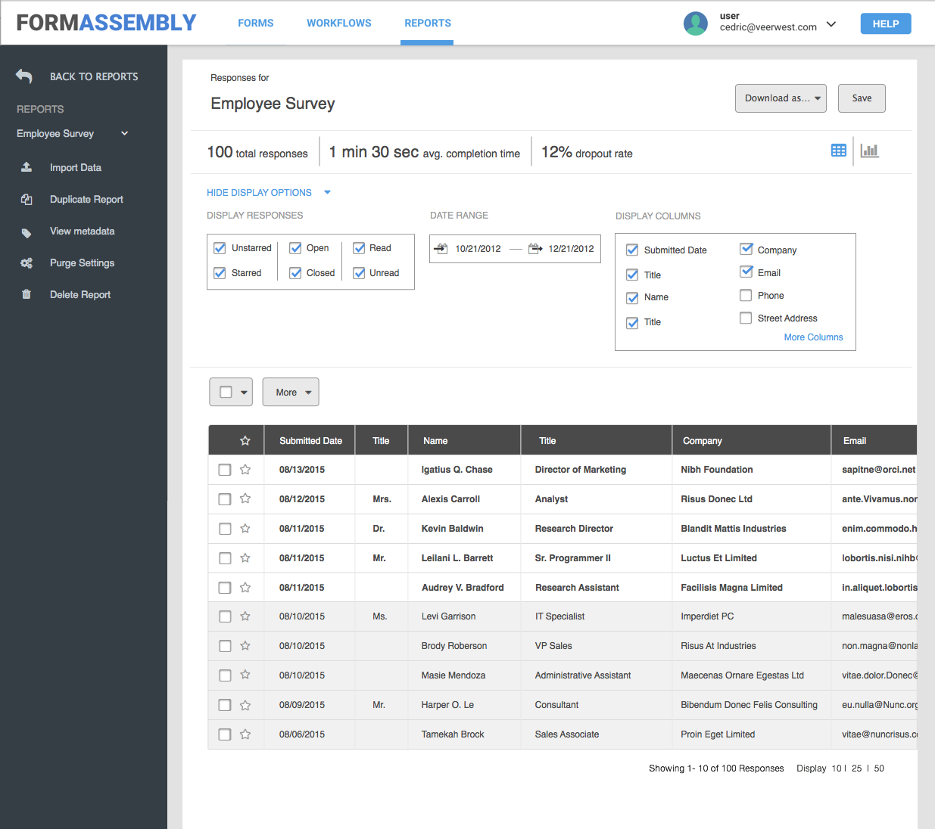Uncheck the Starred filter
The width and height of the screenshot is (935, 829).
click(220, 273)
